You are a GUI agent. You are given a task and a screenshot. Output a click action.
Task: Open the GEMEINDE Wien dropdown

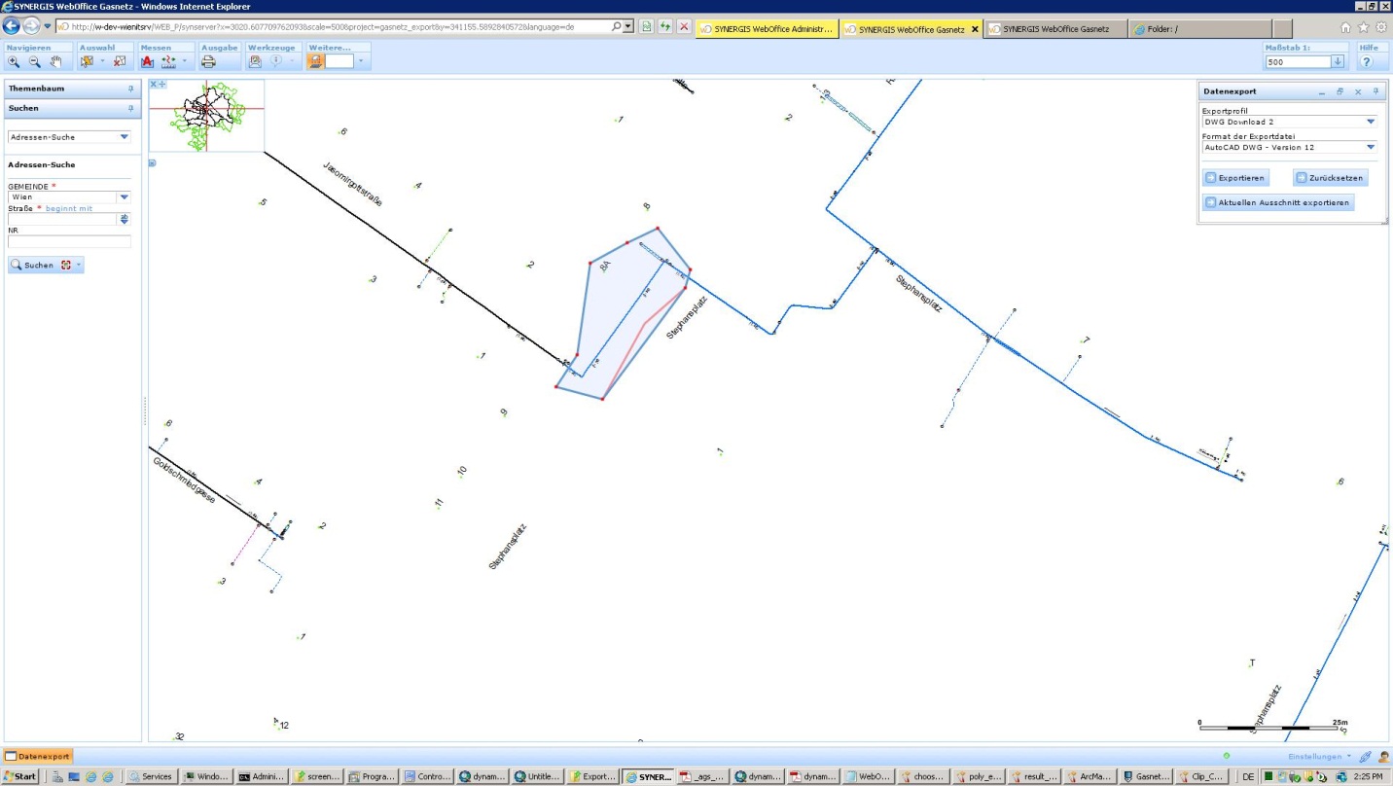124,196
